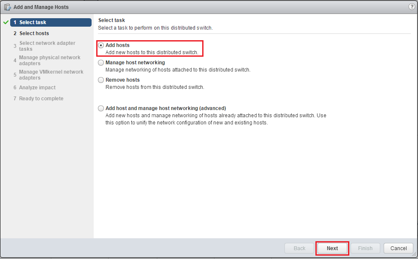Viewport: 418px width, 259px height.
Task: Select the Remove hosts radio button
Action: click(x=101, y=80)
